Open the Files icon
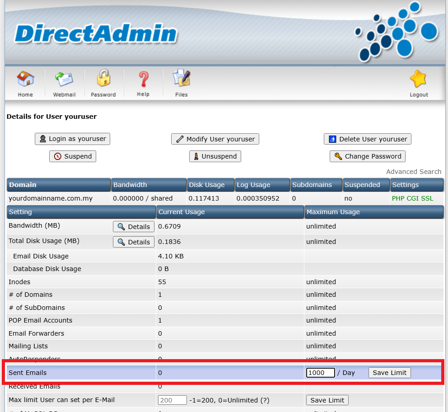The width and height of the screenshot is (448, 412). (182, 78)
